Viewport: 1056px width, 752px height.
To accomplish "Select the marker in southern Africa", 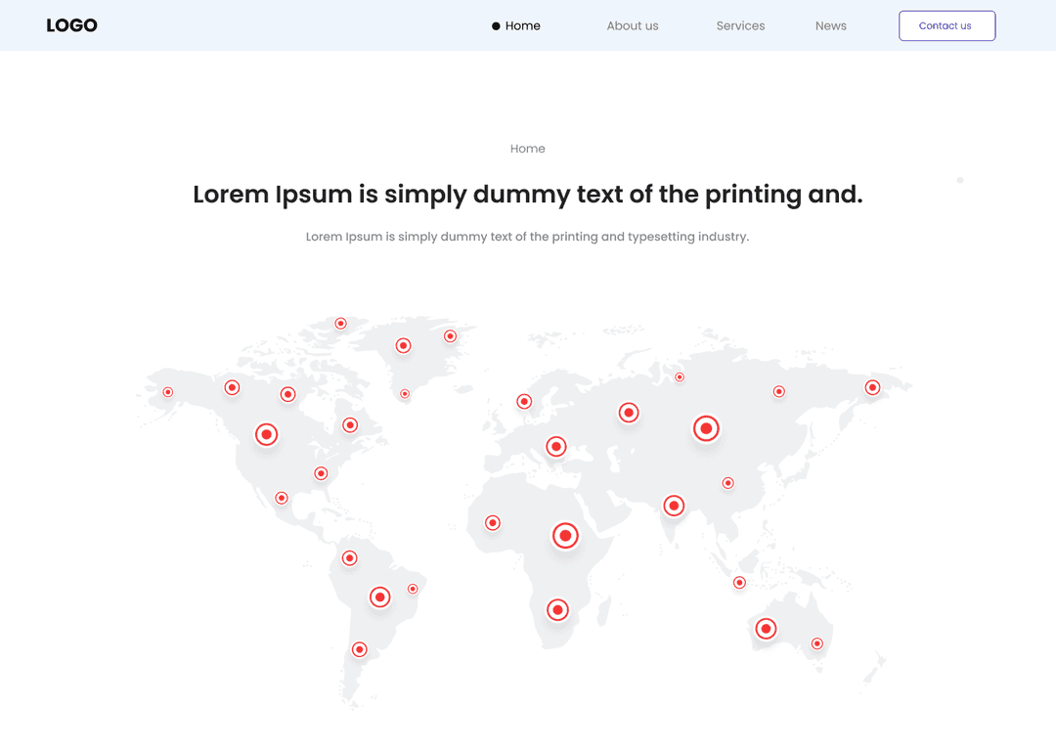I will tap(557, 610).
